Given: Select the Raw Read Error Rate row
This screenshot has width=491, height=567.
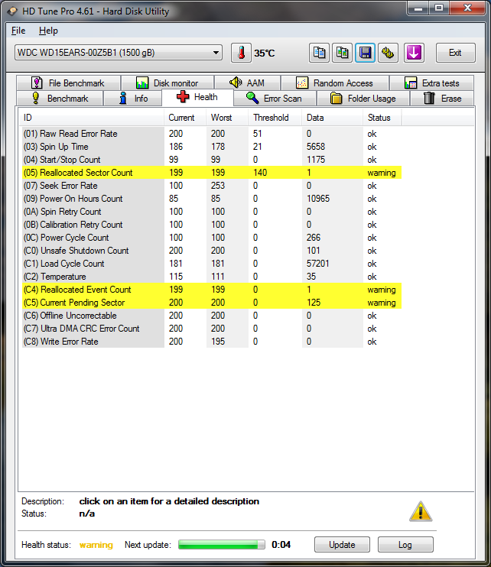Looking at the screenshot, I should [x=212, y=134].
